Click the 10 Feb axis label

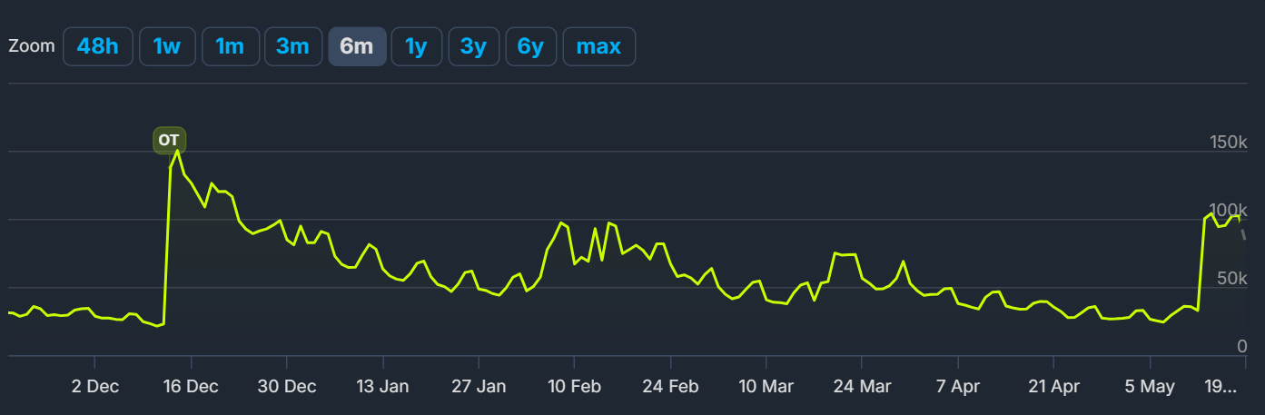click(574, 387)
